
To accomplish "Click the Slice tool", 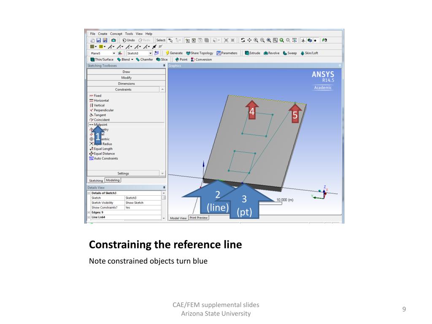I will pos(162,59).
